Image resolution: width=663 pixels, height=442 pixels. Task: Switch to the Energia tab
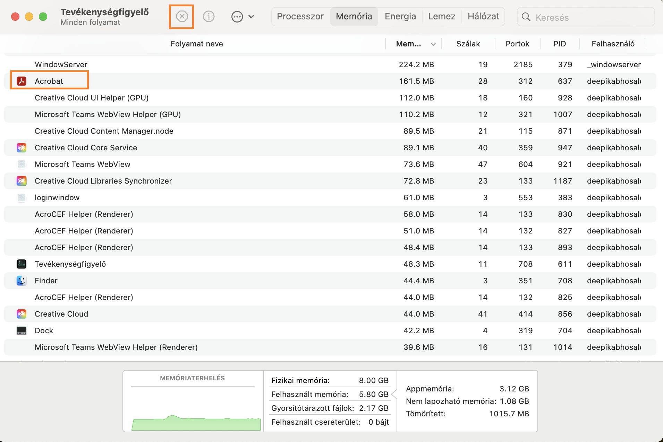coord(400,16)
